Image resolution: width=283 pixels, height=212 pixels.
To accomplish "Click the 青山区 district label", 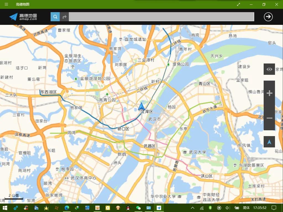I will pyautogui.click(x=205, y=84).
